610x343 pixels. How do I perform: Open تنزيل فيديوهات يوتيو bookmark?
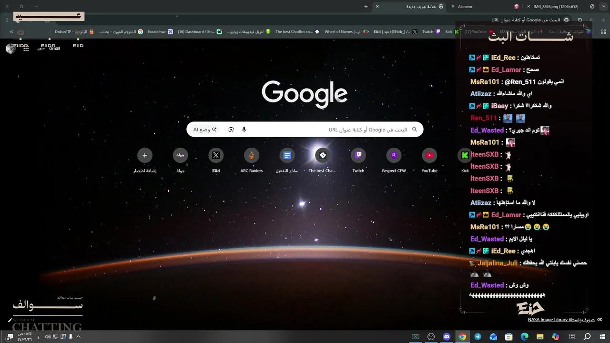coord(248,32)
